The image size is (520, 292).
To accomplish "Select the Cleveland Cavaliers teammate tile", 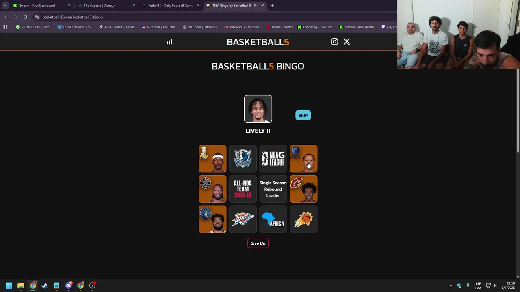I will 303,189.
